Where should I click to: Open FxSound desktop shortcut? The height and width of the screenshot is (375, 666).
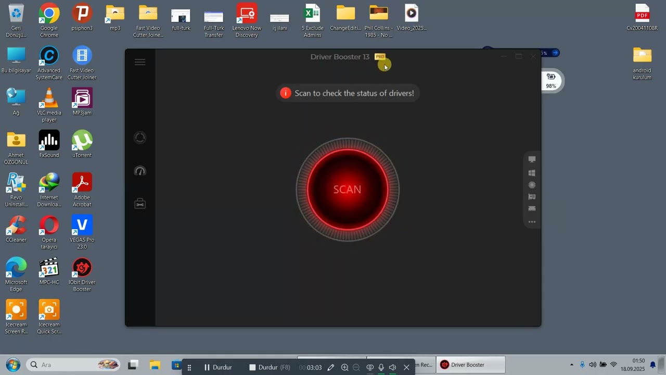pyautogui.click(x=49, y=144)
